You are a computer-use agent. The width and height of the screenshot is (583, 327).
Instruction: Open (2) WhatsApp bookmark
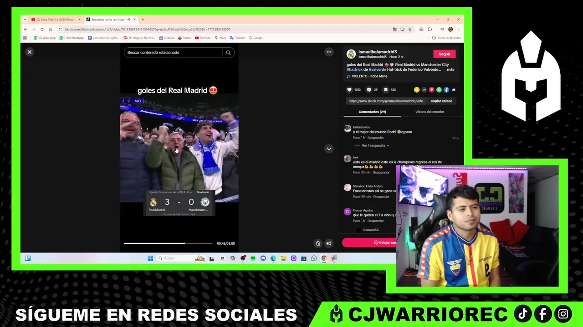click(45, 38)
